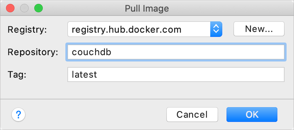This screenshot has width=294, height=130.
Task: Click the green zoom window button
Action: click(39, 8)
